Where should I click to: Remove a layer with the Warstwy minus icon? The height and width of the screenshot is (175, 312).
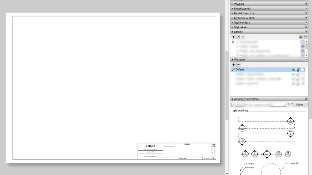238,64
